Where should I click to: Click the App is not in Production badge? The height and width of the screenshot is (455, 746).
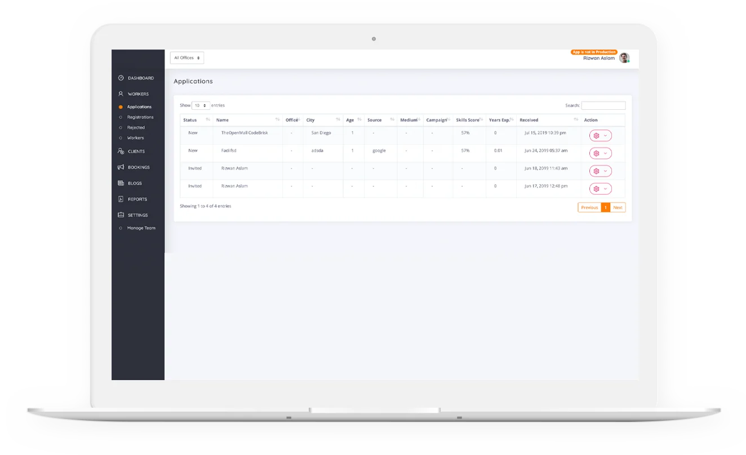pos(594,51)
